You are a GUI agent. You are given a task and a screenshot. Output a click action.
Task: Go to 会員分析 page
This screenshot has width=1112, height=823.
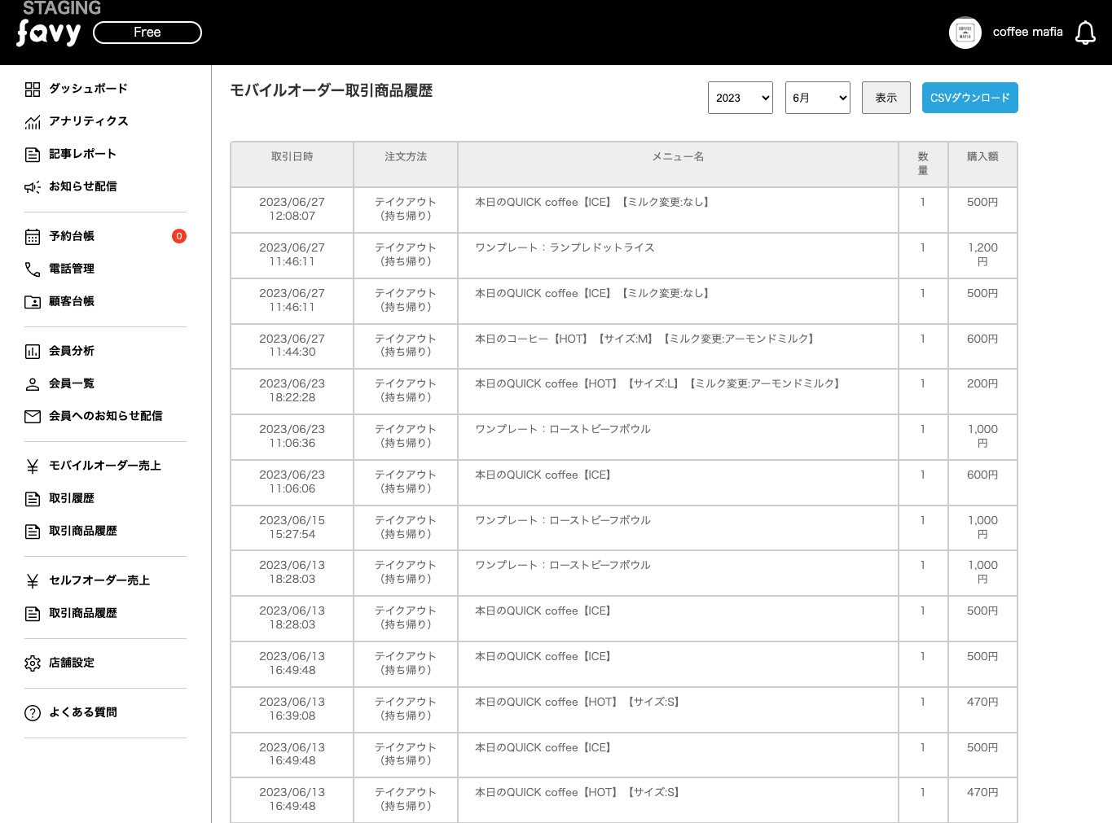click(x=72, y=351)
